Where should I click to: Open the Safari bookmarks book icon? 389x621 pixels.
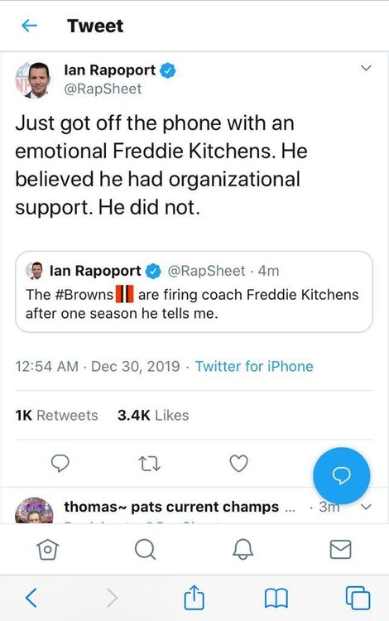point(276,598)
